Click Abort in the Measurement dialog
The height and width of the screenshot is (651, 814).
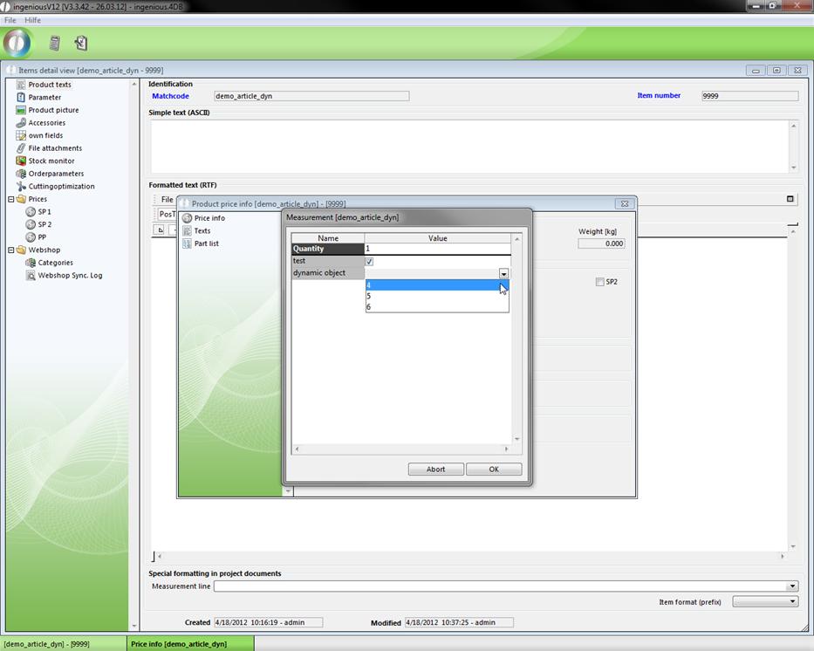(435, 469)
